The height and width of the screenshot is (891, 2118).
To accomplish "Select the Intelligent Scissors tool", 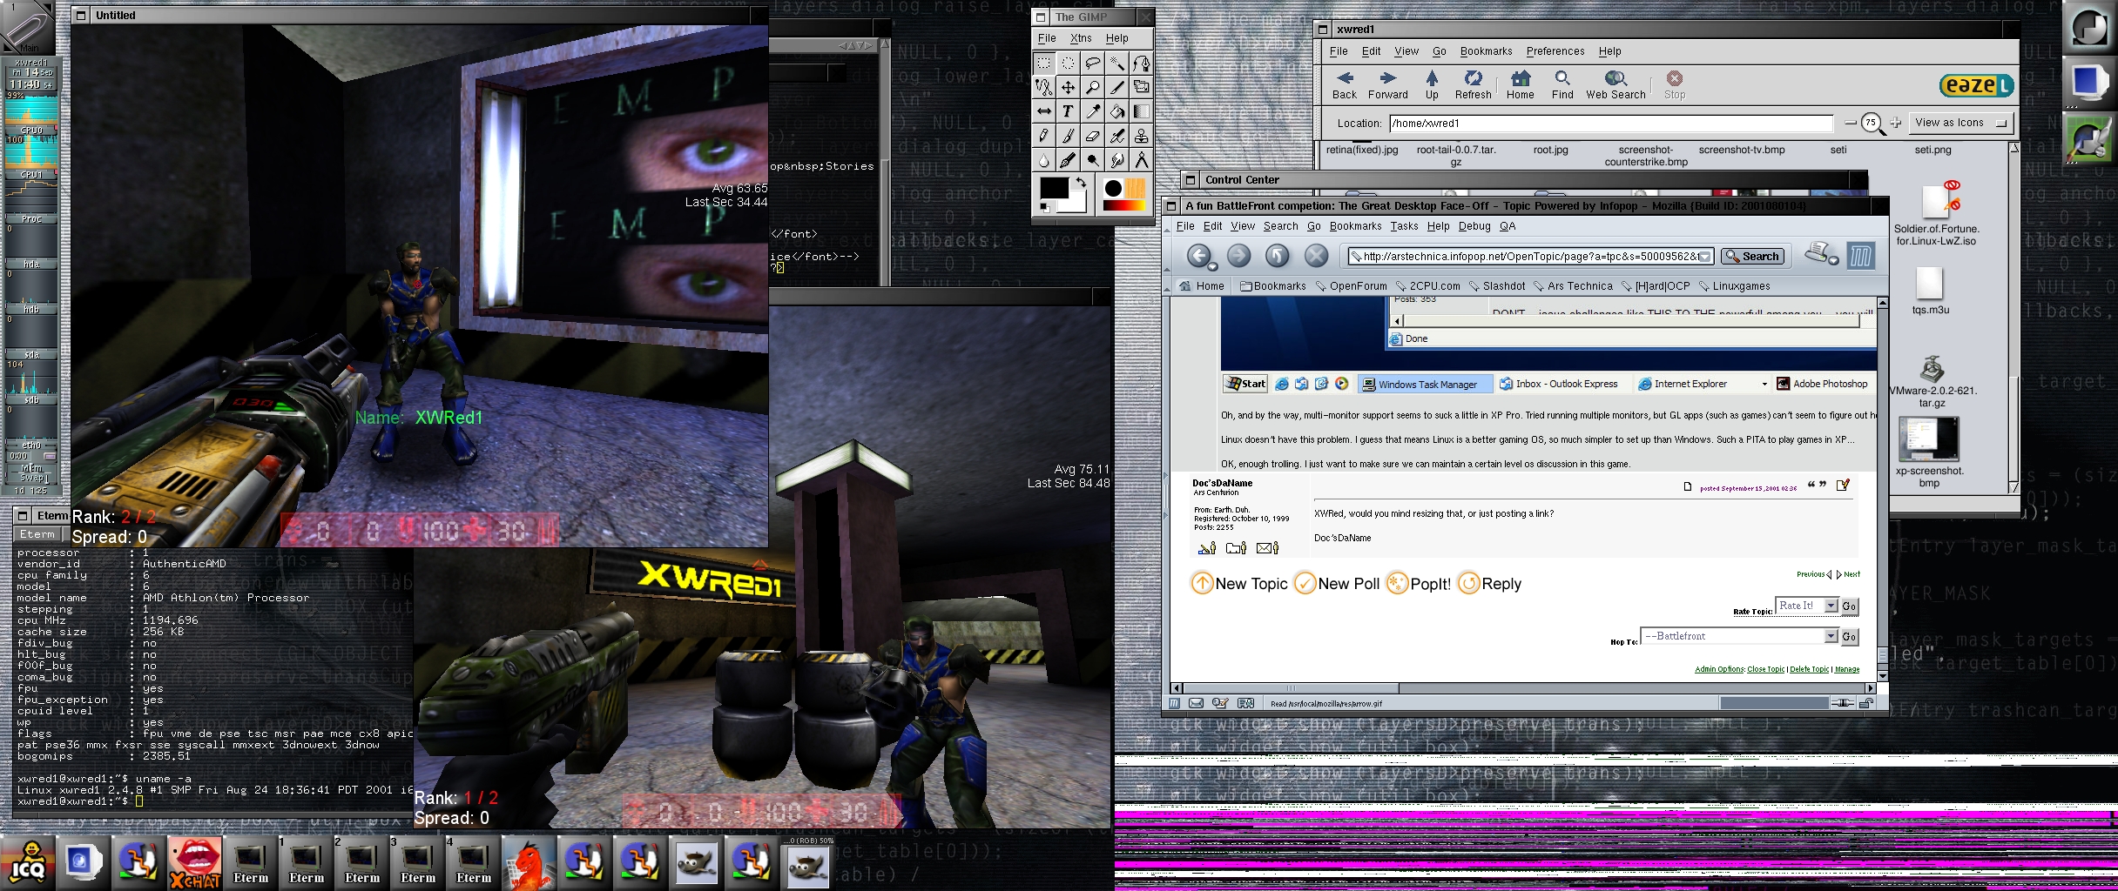I will [1043, 87].
